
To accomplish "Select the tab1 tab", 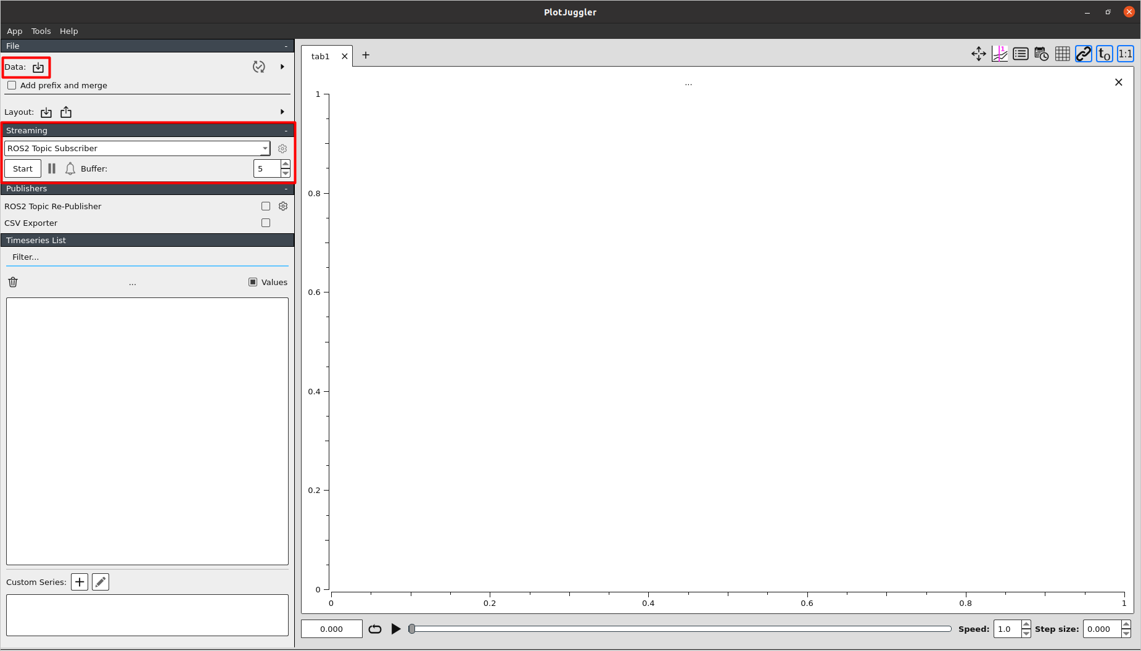I will [x=320, y=56].
